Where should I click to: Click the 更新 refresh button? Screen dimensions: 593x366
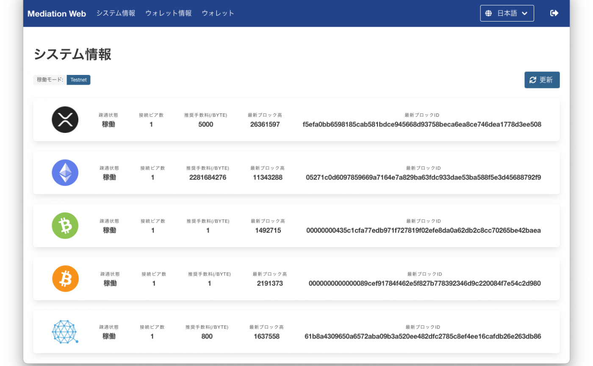click(x=542, y=80)
